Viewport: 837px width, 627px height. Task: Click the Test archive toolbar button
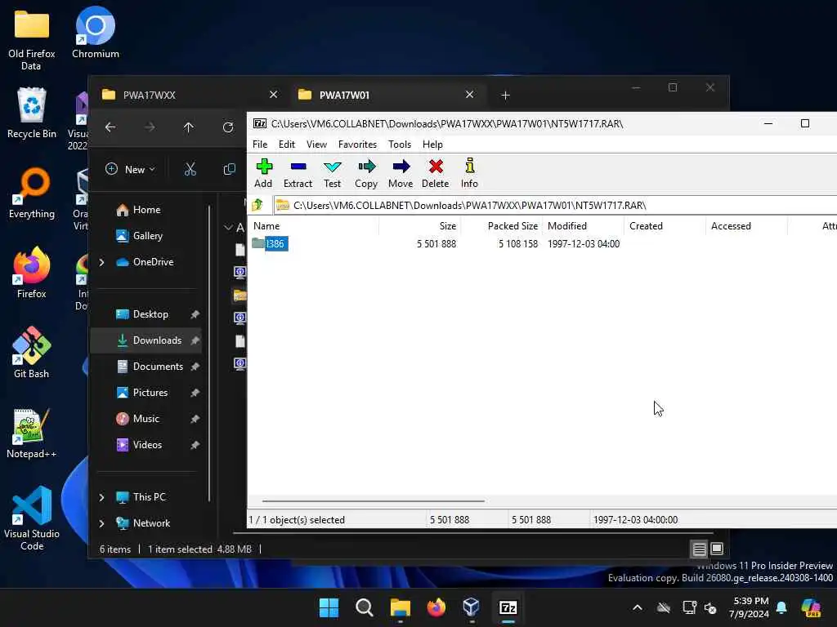click(332, 173)
